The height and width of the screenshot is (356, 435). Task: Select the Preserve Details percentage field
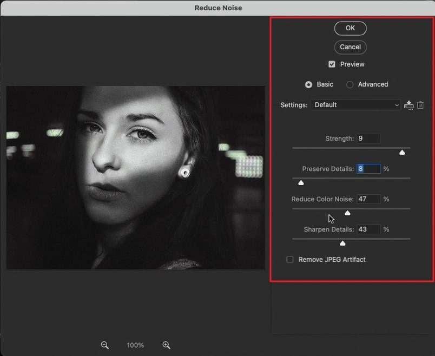[368, 169]
